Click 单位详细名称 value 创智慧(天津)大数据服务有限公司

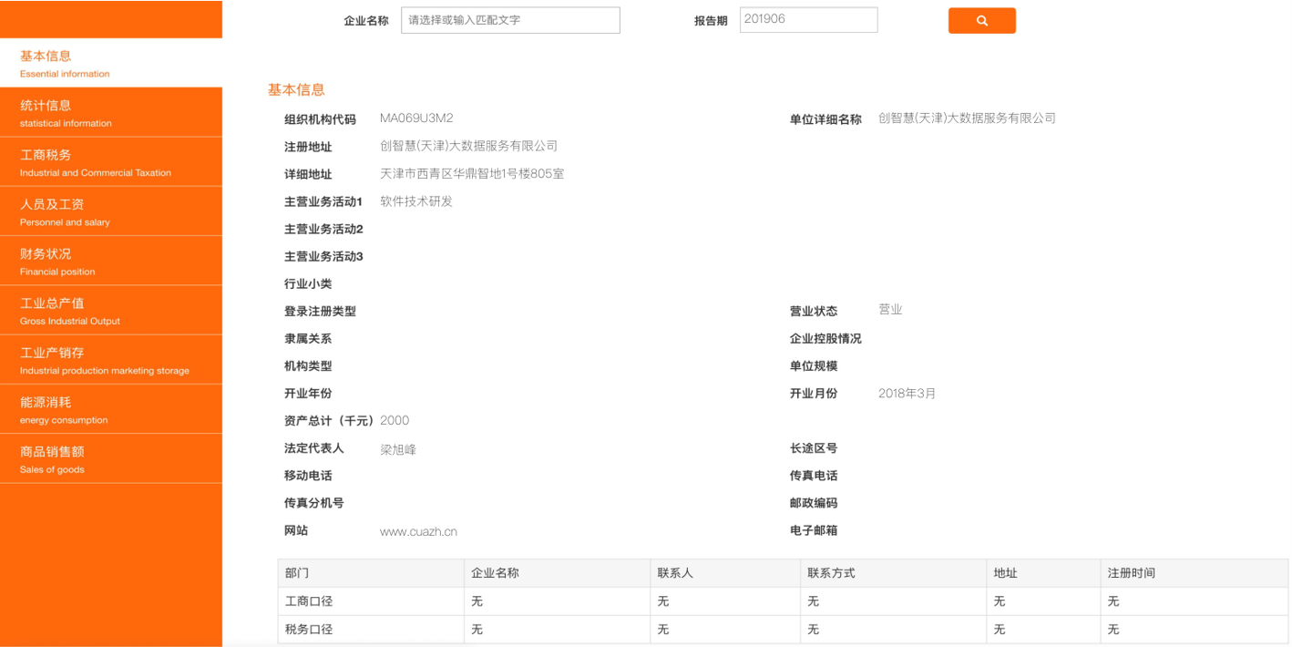967,118
